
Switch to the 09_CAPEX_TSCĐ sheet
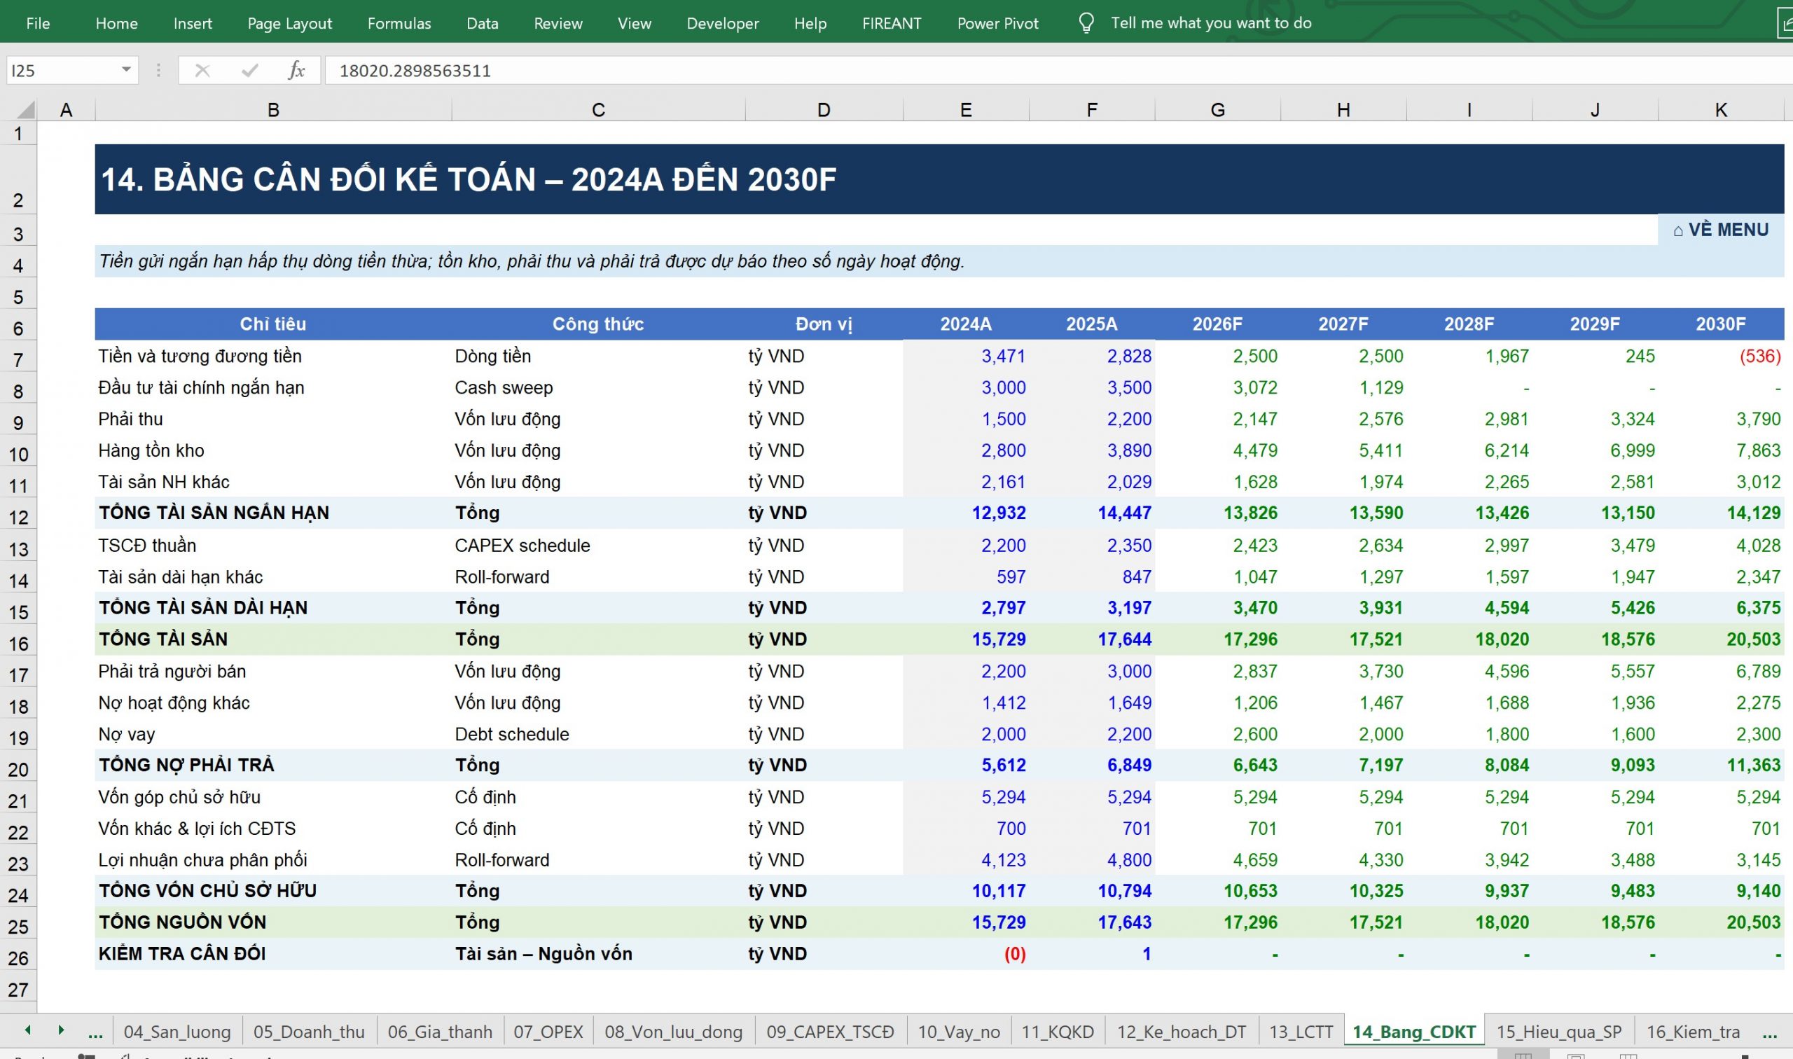(x=830, y=1032)
